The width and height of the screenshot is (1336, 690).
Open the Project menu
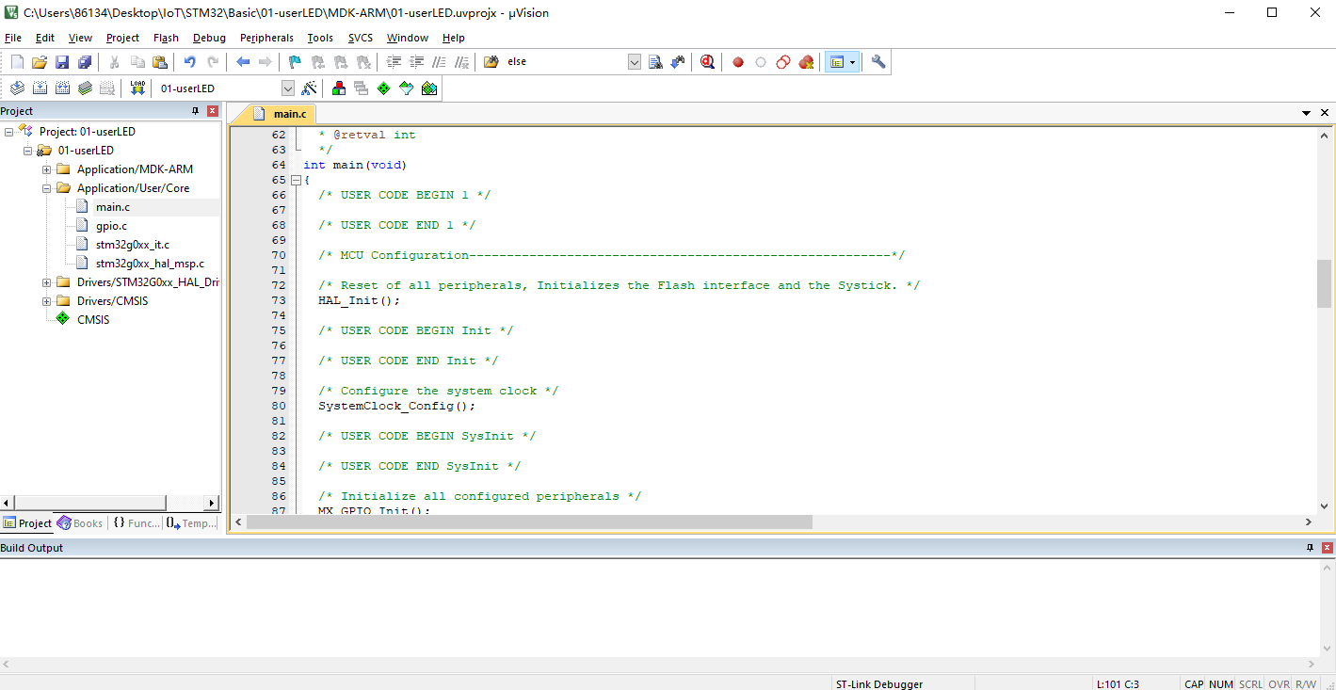(122, 38)
